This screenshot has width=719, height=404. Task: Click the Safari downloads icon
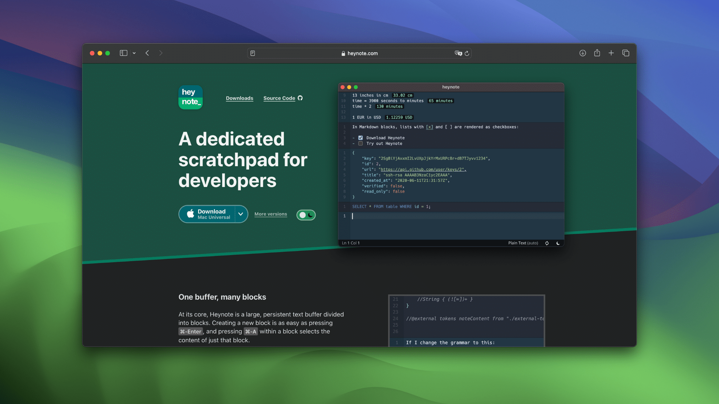pos(583,53)
